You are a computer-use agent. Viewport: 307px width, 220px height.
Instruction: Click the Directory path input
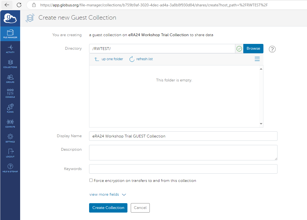point(162,49)
